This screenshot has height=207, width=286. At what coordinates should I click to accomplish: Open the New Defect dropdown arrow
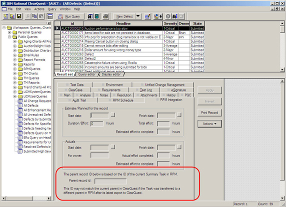138,16
